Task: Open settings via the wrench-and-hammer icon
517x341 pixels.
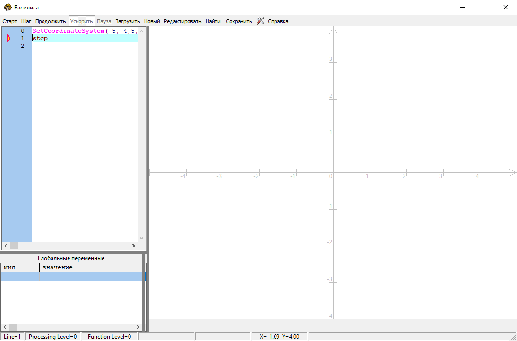Action: 260,21
